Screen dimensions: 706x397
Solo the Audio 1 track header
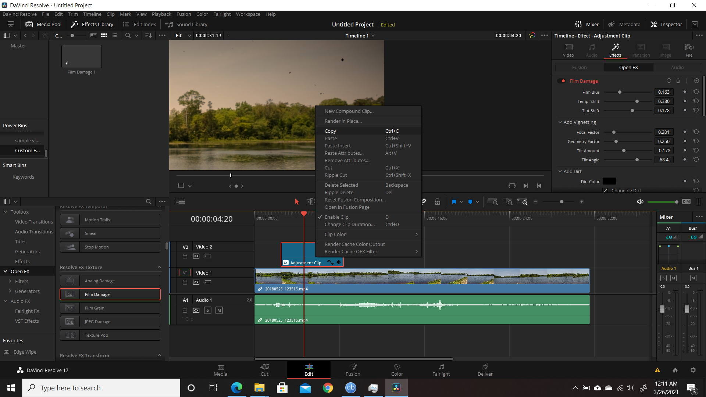[208, 310]
